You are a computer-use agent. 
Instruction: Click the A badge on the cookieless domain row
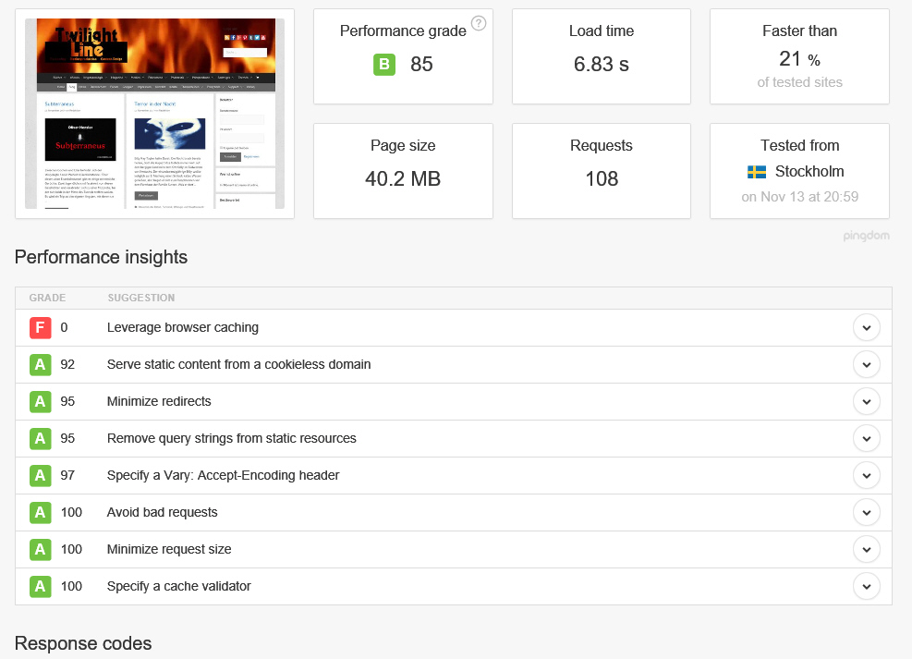click(x=40, y=365)
